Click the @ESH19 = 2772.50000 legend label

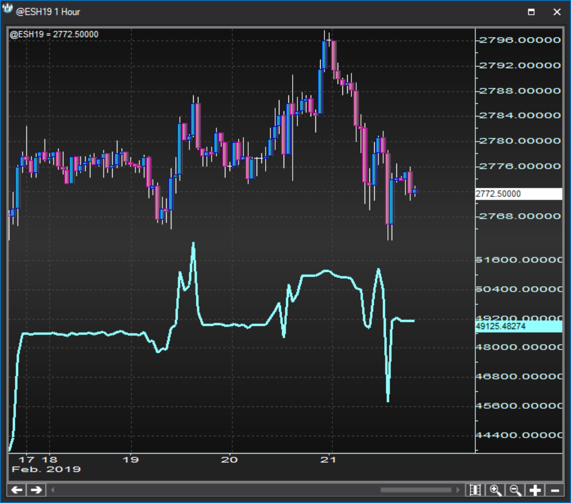click(54, 34)
